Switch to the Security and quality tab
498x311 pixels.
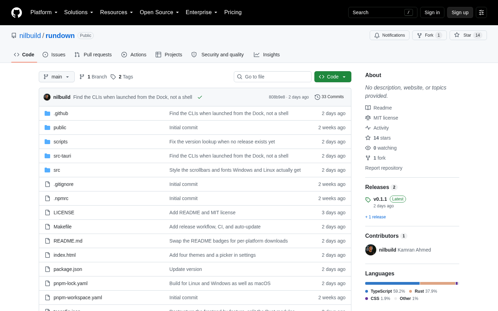click(x=218, y=55)
